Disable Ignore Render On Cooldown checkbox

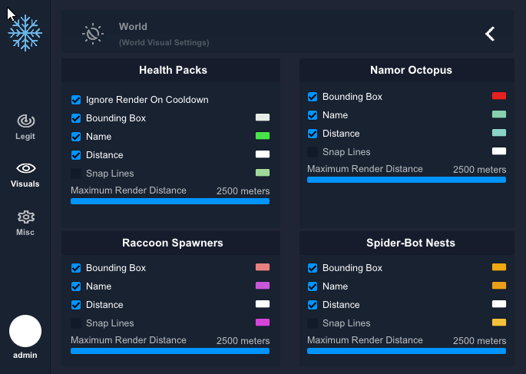coord(76,100)
